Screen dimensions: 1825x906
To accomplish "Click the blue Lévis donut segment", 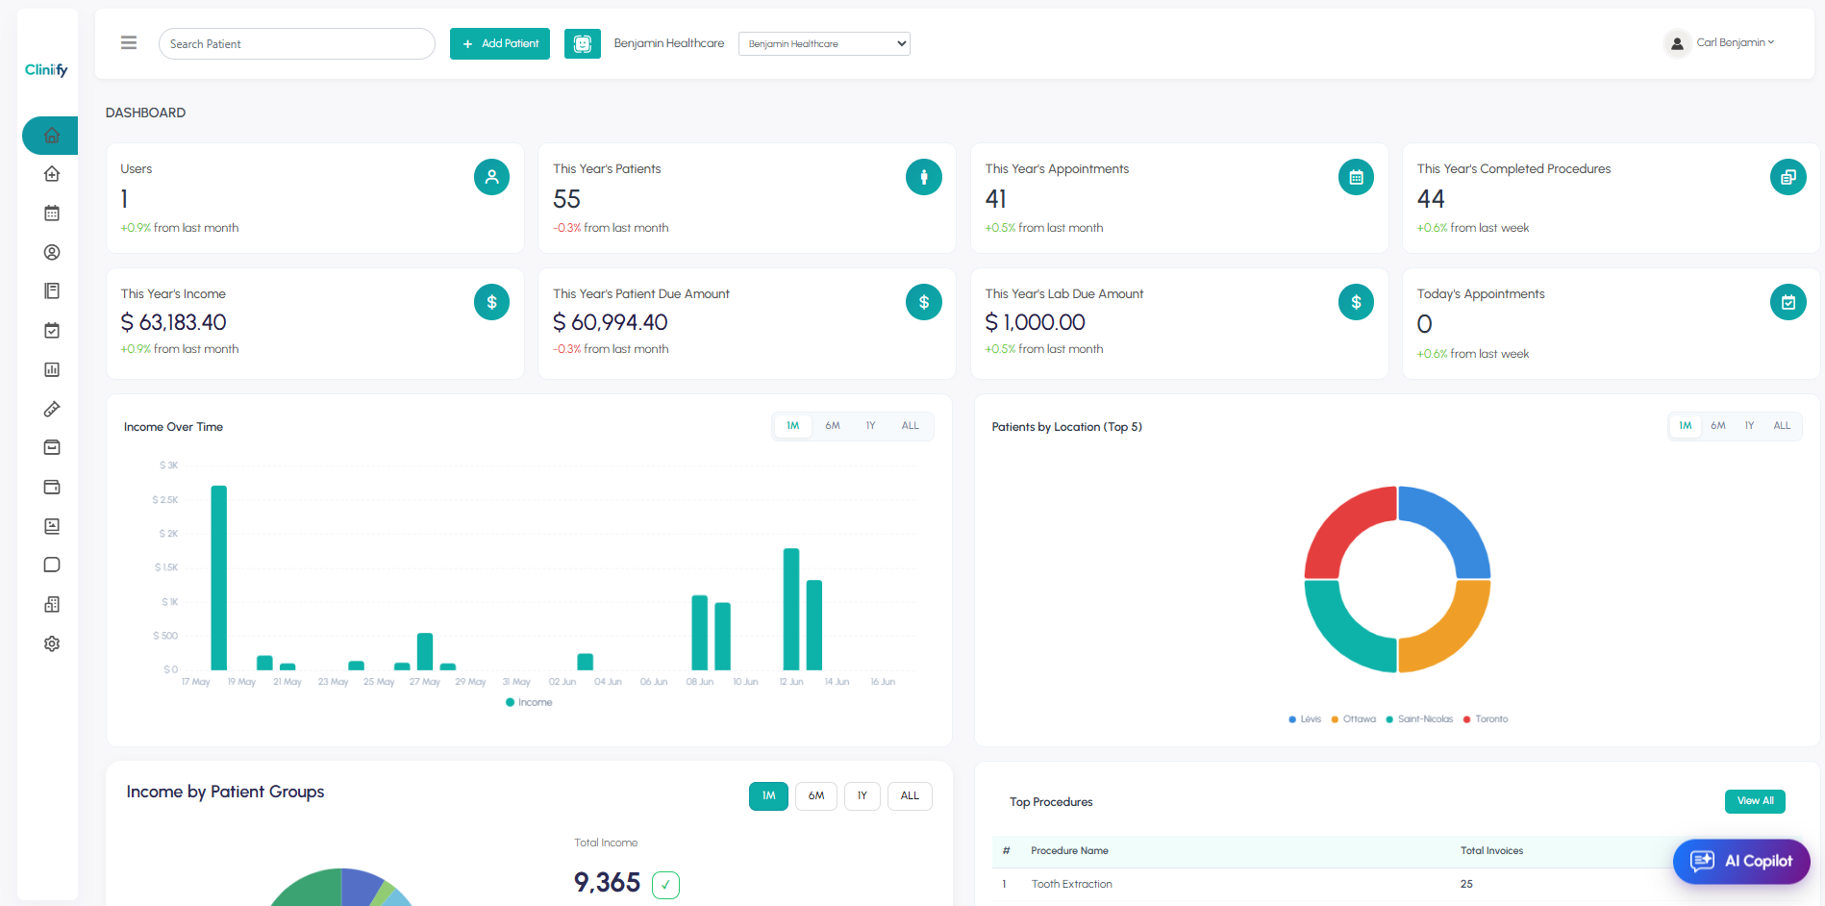I will pyautogui.click(x=1454, y=523).
